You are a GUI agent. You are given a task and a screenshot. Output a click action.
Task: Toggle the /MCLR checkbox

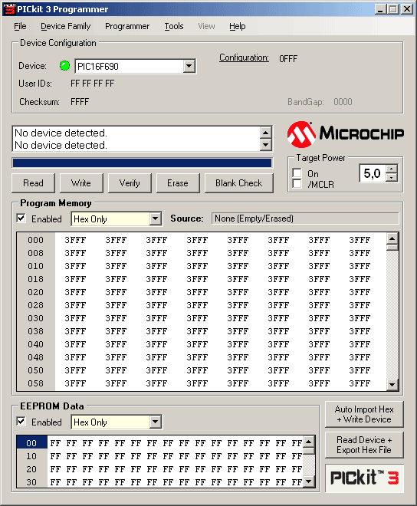point(297,184)
